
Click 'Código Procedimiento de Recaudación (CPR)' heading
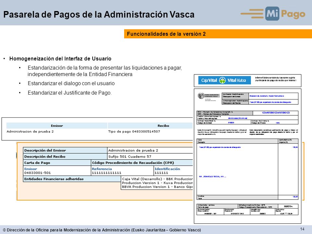[133, 163]
